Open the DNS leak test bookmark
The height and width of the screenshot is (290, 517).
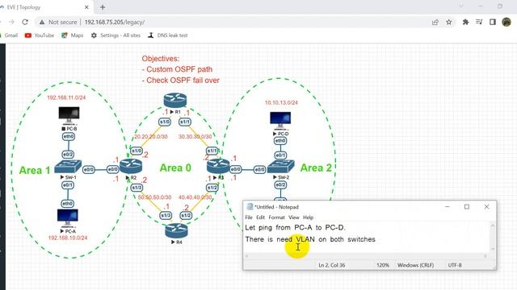[x=168, y=35]
